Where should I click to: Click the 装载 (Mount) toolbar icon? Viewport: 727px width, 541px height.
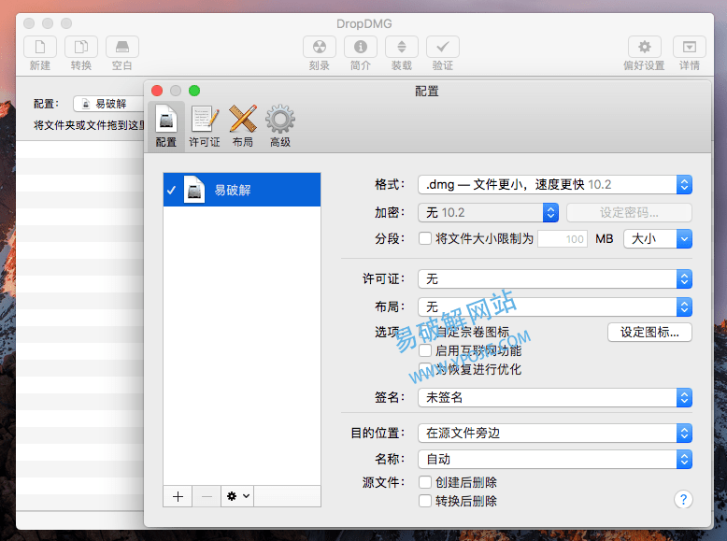(402, 48)
